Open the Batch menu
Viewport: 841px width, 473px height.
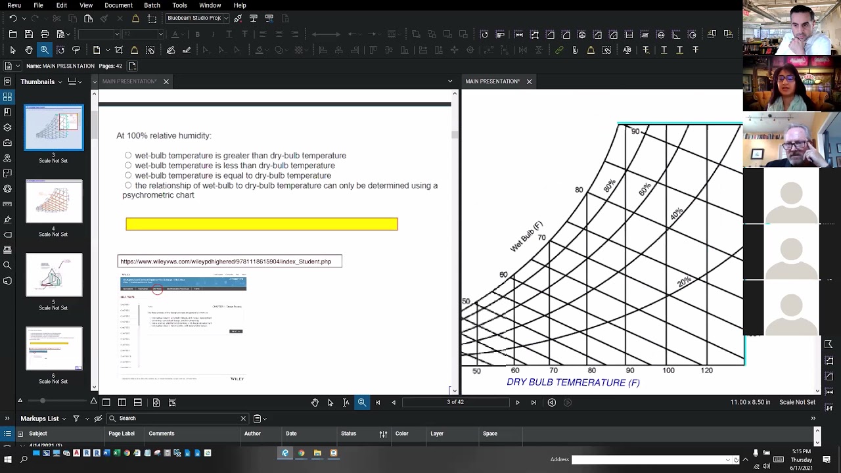(152, 5)
